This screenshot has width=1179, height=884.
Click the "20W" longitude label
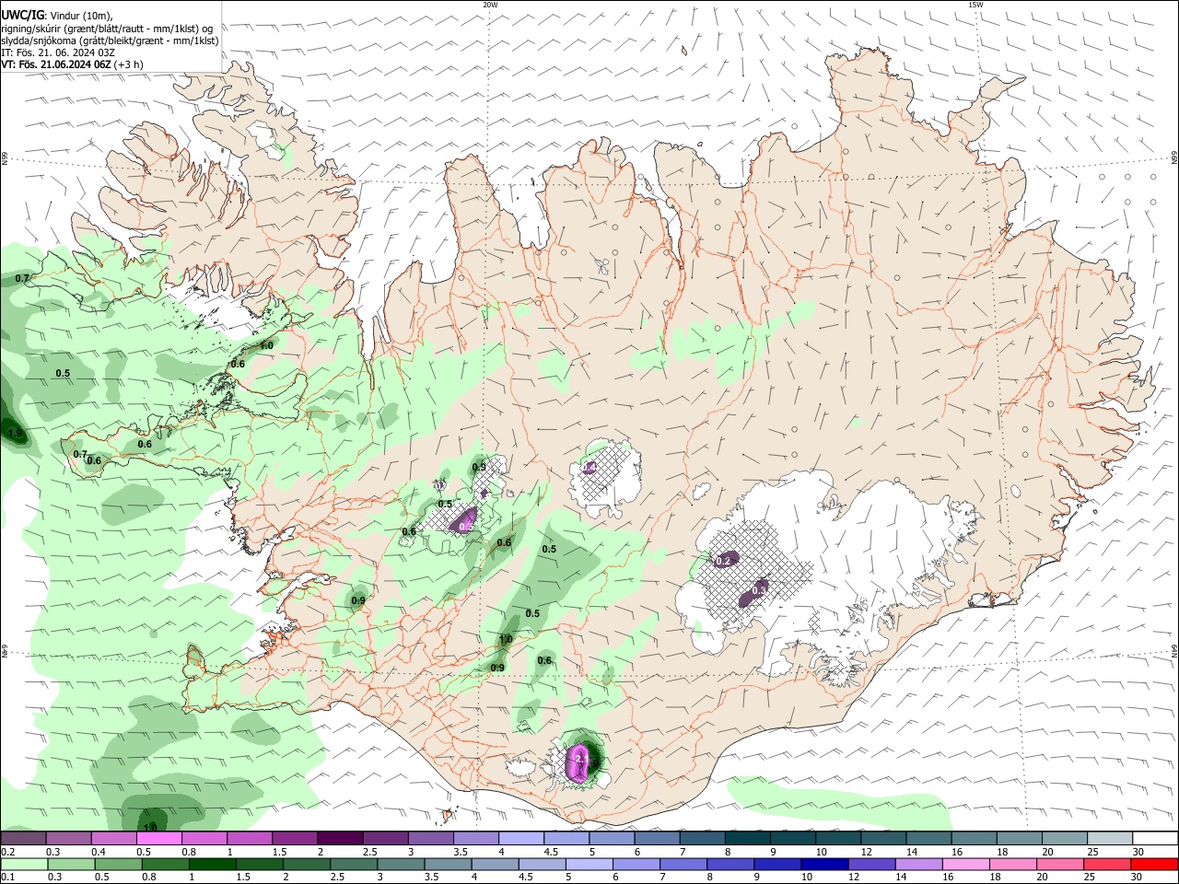(x=490, y=5)
